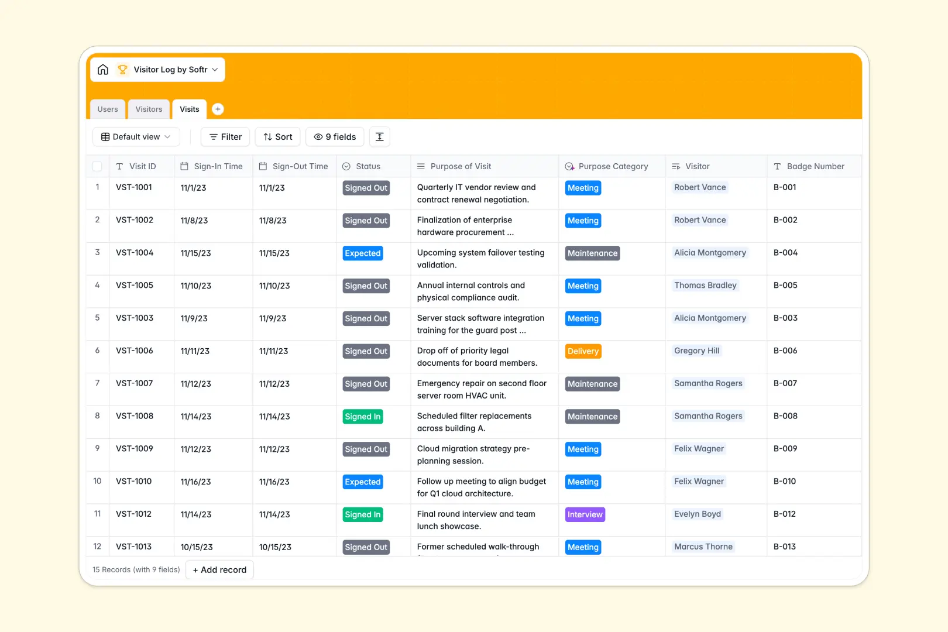The width and height of the screenshot is (948, 632).
Task: Click the calendar icon on Sign-In Time header
Action: (x=184, y=166)
